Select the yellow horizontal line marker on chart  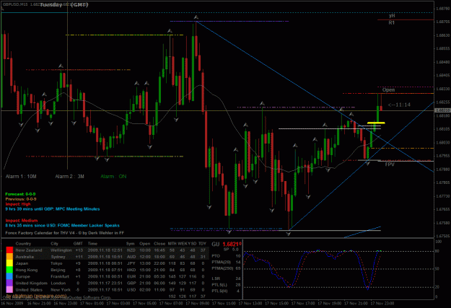(x=376, y=123)
